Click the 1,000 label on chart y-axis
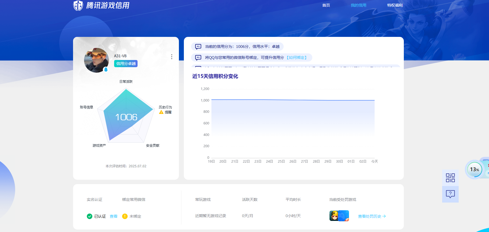The width and height of the screenshot is (489, 232). click(x=205, y=100)
